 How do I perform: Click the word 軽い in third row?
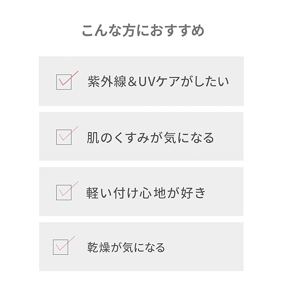point(98,193)
